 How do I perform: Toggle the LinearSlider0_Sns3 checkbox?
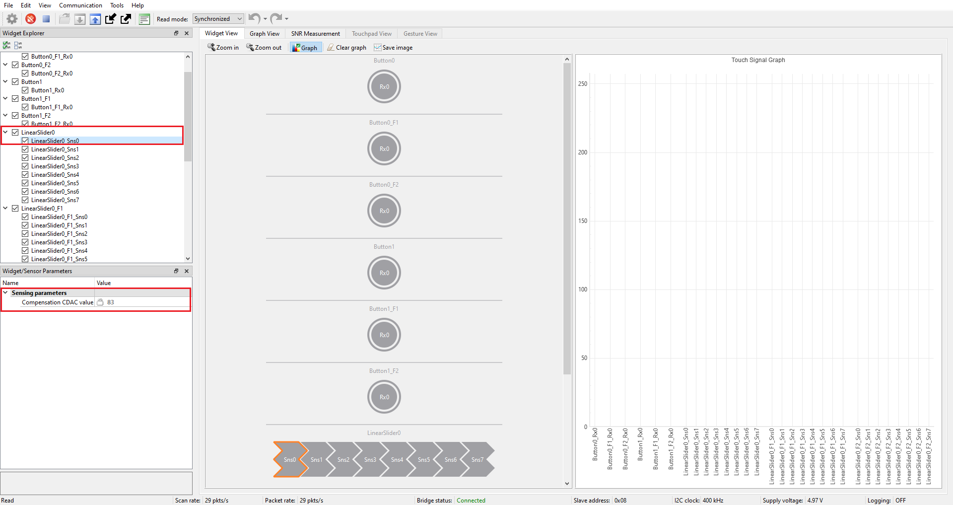[x=25, y=166]
